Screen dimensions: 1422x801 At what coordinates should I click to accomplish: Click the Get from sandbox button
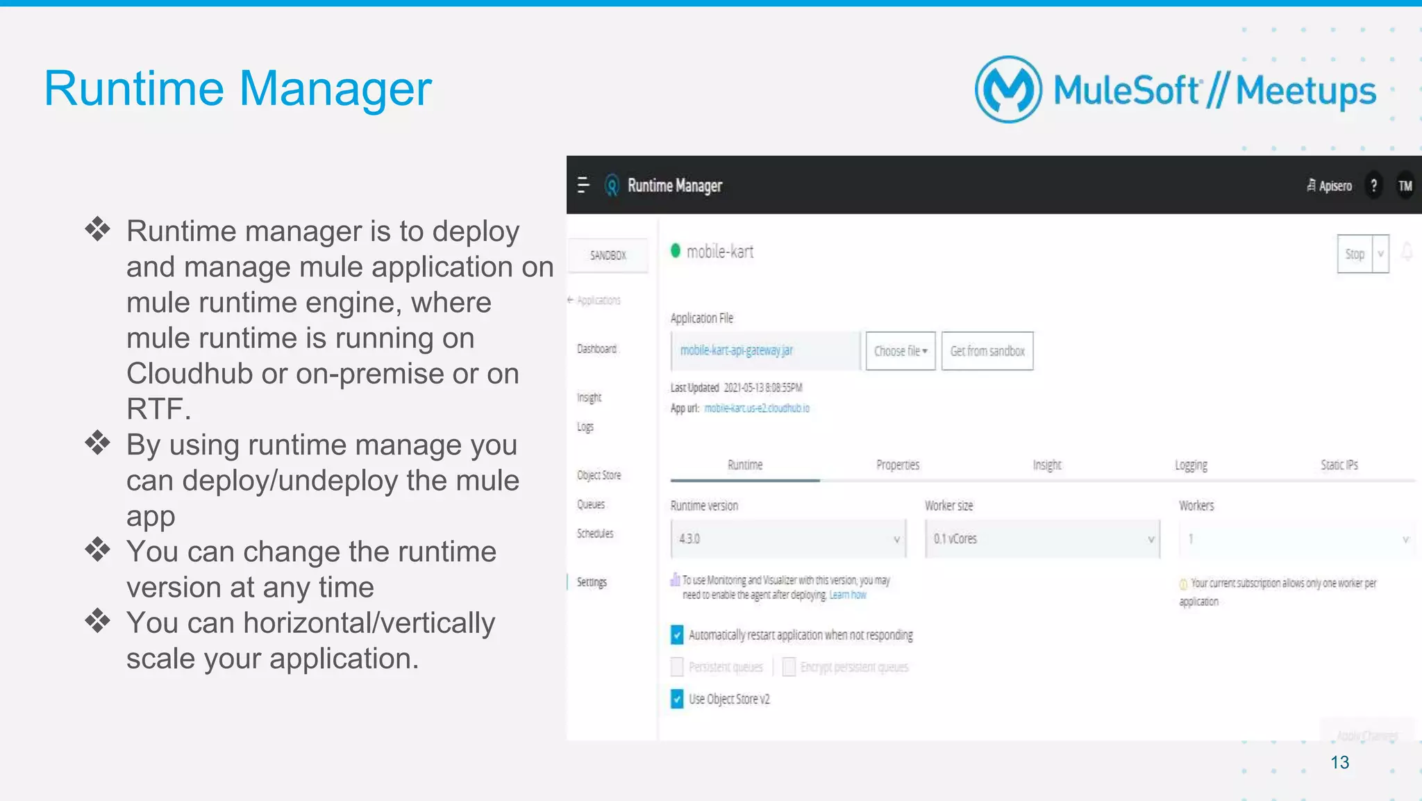(x=987, y=351)
